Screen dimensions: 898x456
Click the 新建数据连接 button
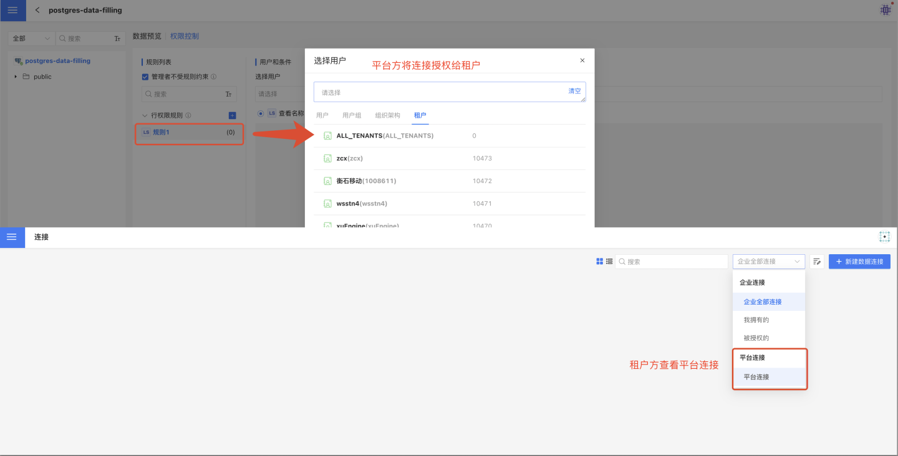click(859, 262)
